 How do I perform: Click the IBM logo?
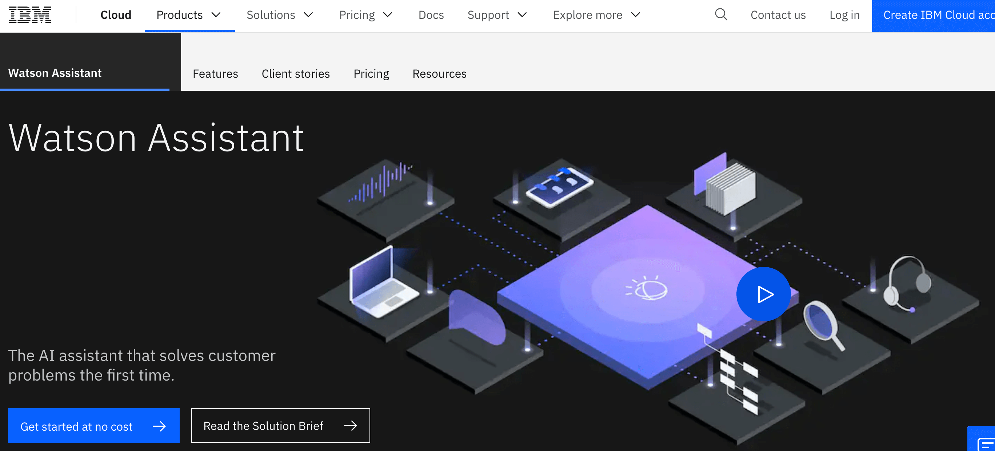(x=30, y=15)
